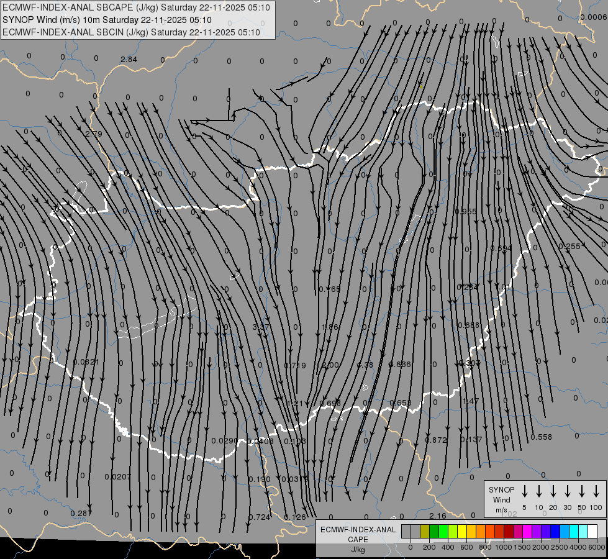Click the map value 0.137
608x559 pixels.
[x=471, y=440]
